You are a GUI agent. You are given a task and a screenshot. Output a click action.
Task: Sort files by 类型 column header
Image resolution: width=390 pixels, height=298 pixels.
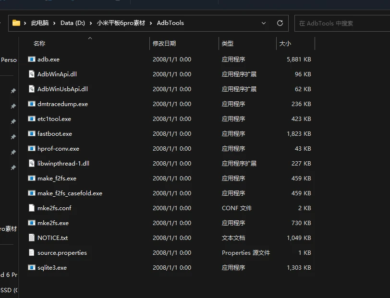tap(228, 44)
